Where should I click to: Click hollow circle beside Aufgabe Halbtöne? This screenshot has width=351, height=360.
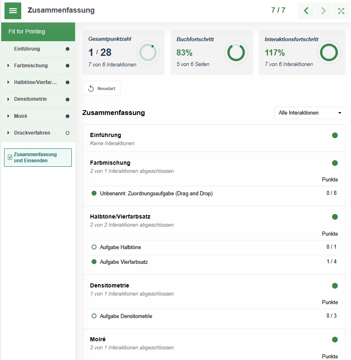[x=94, y=247]
